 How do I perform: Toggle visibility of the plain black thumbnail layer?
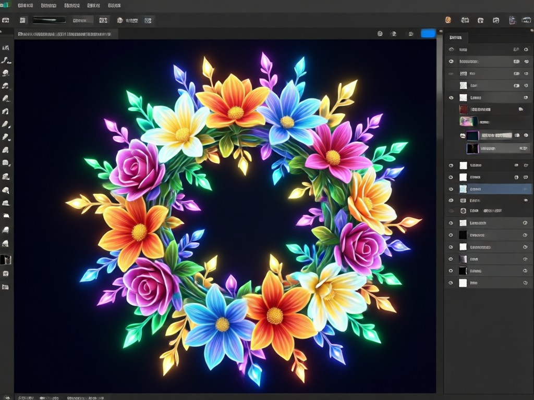click(451, 235)
